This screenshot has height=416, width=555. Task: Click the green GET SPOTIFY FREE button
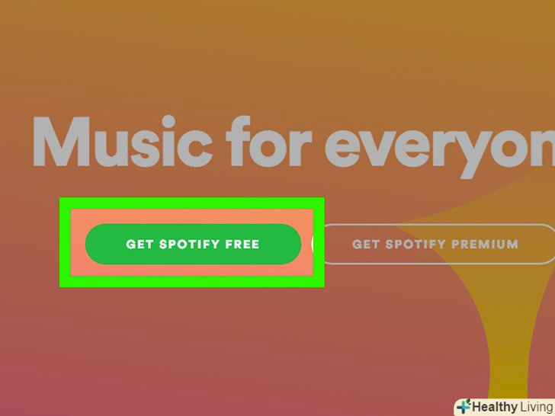(194, 244)
